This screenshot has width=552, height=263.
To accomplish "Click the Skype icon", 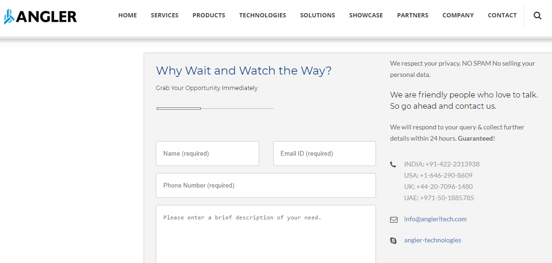I will coord(393,240).
